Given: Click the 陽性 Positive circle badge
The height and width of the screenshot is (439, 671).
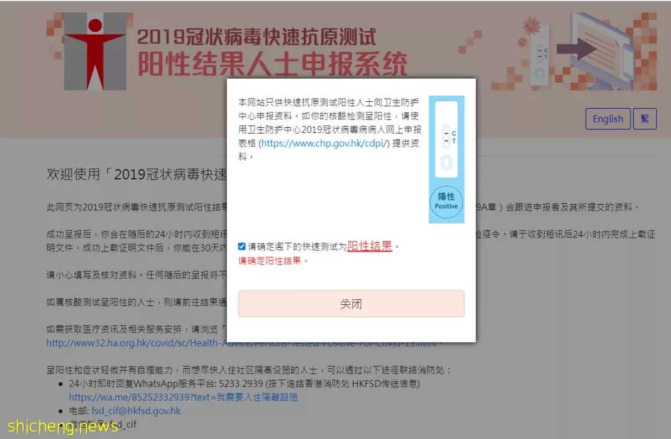Looking at the screenshot, I should pyautogui.click(x=446, y=202).
